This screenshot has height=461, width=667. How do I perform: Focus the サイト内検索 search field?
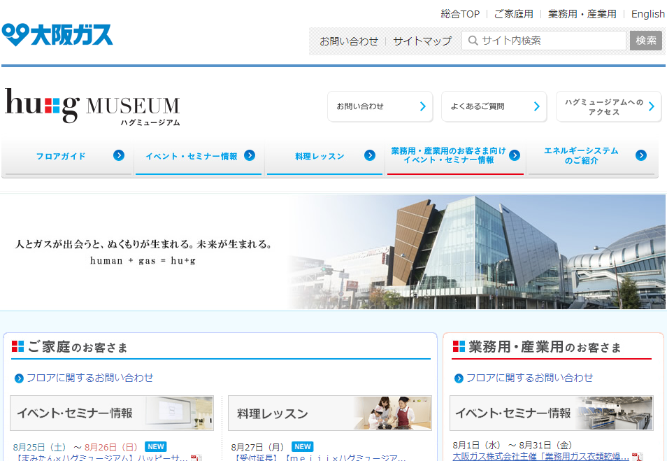(544, 41)
